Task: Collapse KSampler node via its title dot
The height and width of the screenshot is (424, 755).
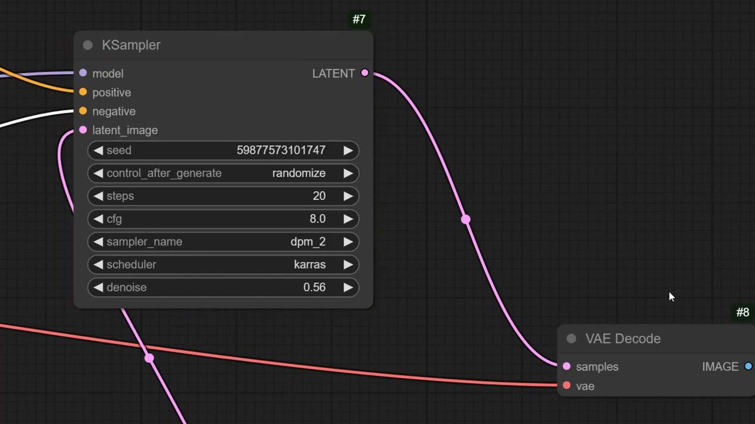Action: click(x=88, y=45)
